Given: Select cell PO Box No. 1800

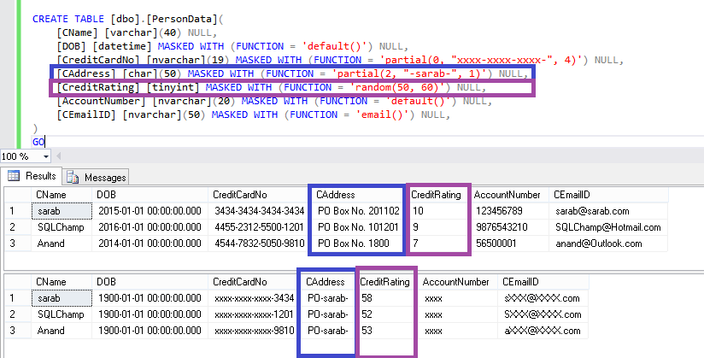Looking at the screenshot, I should (x=358, y=244).
